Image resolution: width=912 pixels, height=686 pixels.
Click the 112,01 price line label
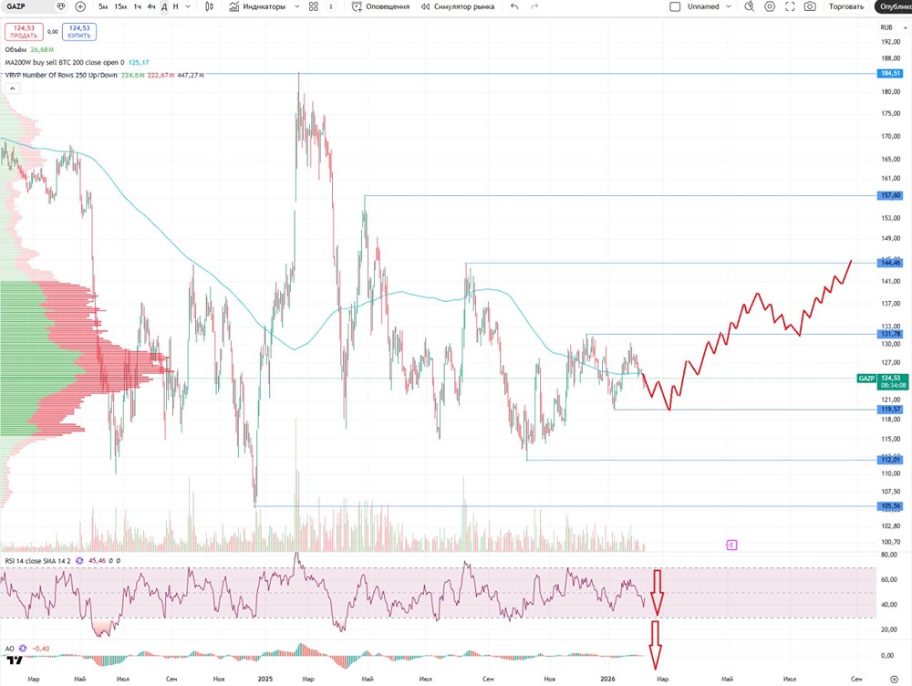click(x=890, y=461)
